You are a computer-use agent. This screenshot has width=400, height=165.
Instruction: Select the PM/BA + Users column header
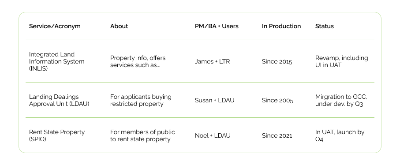(217, 26)
